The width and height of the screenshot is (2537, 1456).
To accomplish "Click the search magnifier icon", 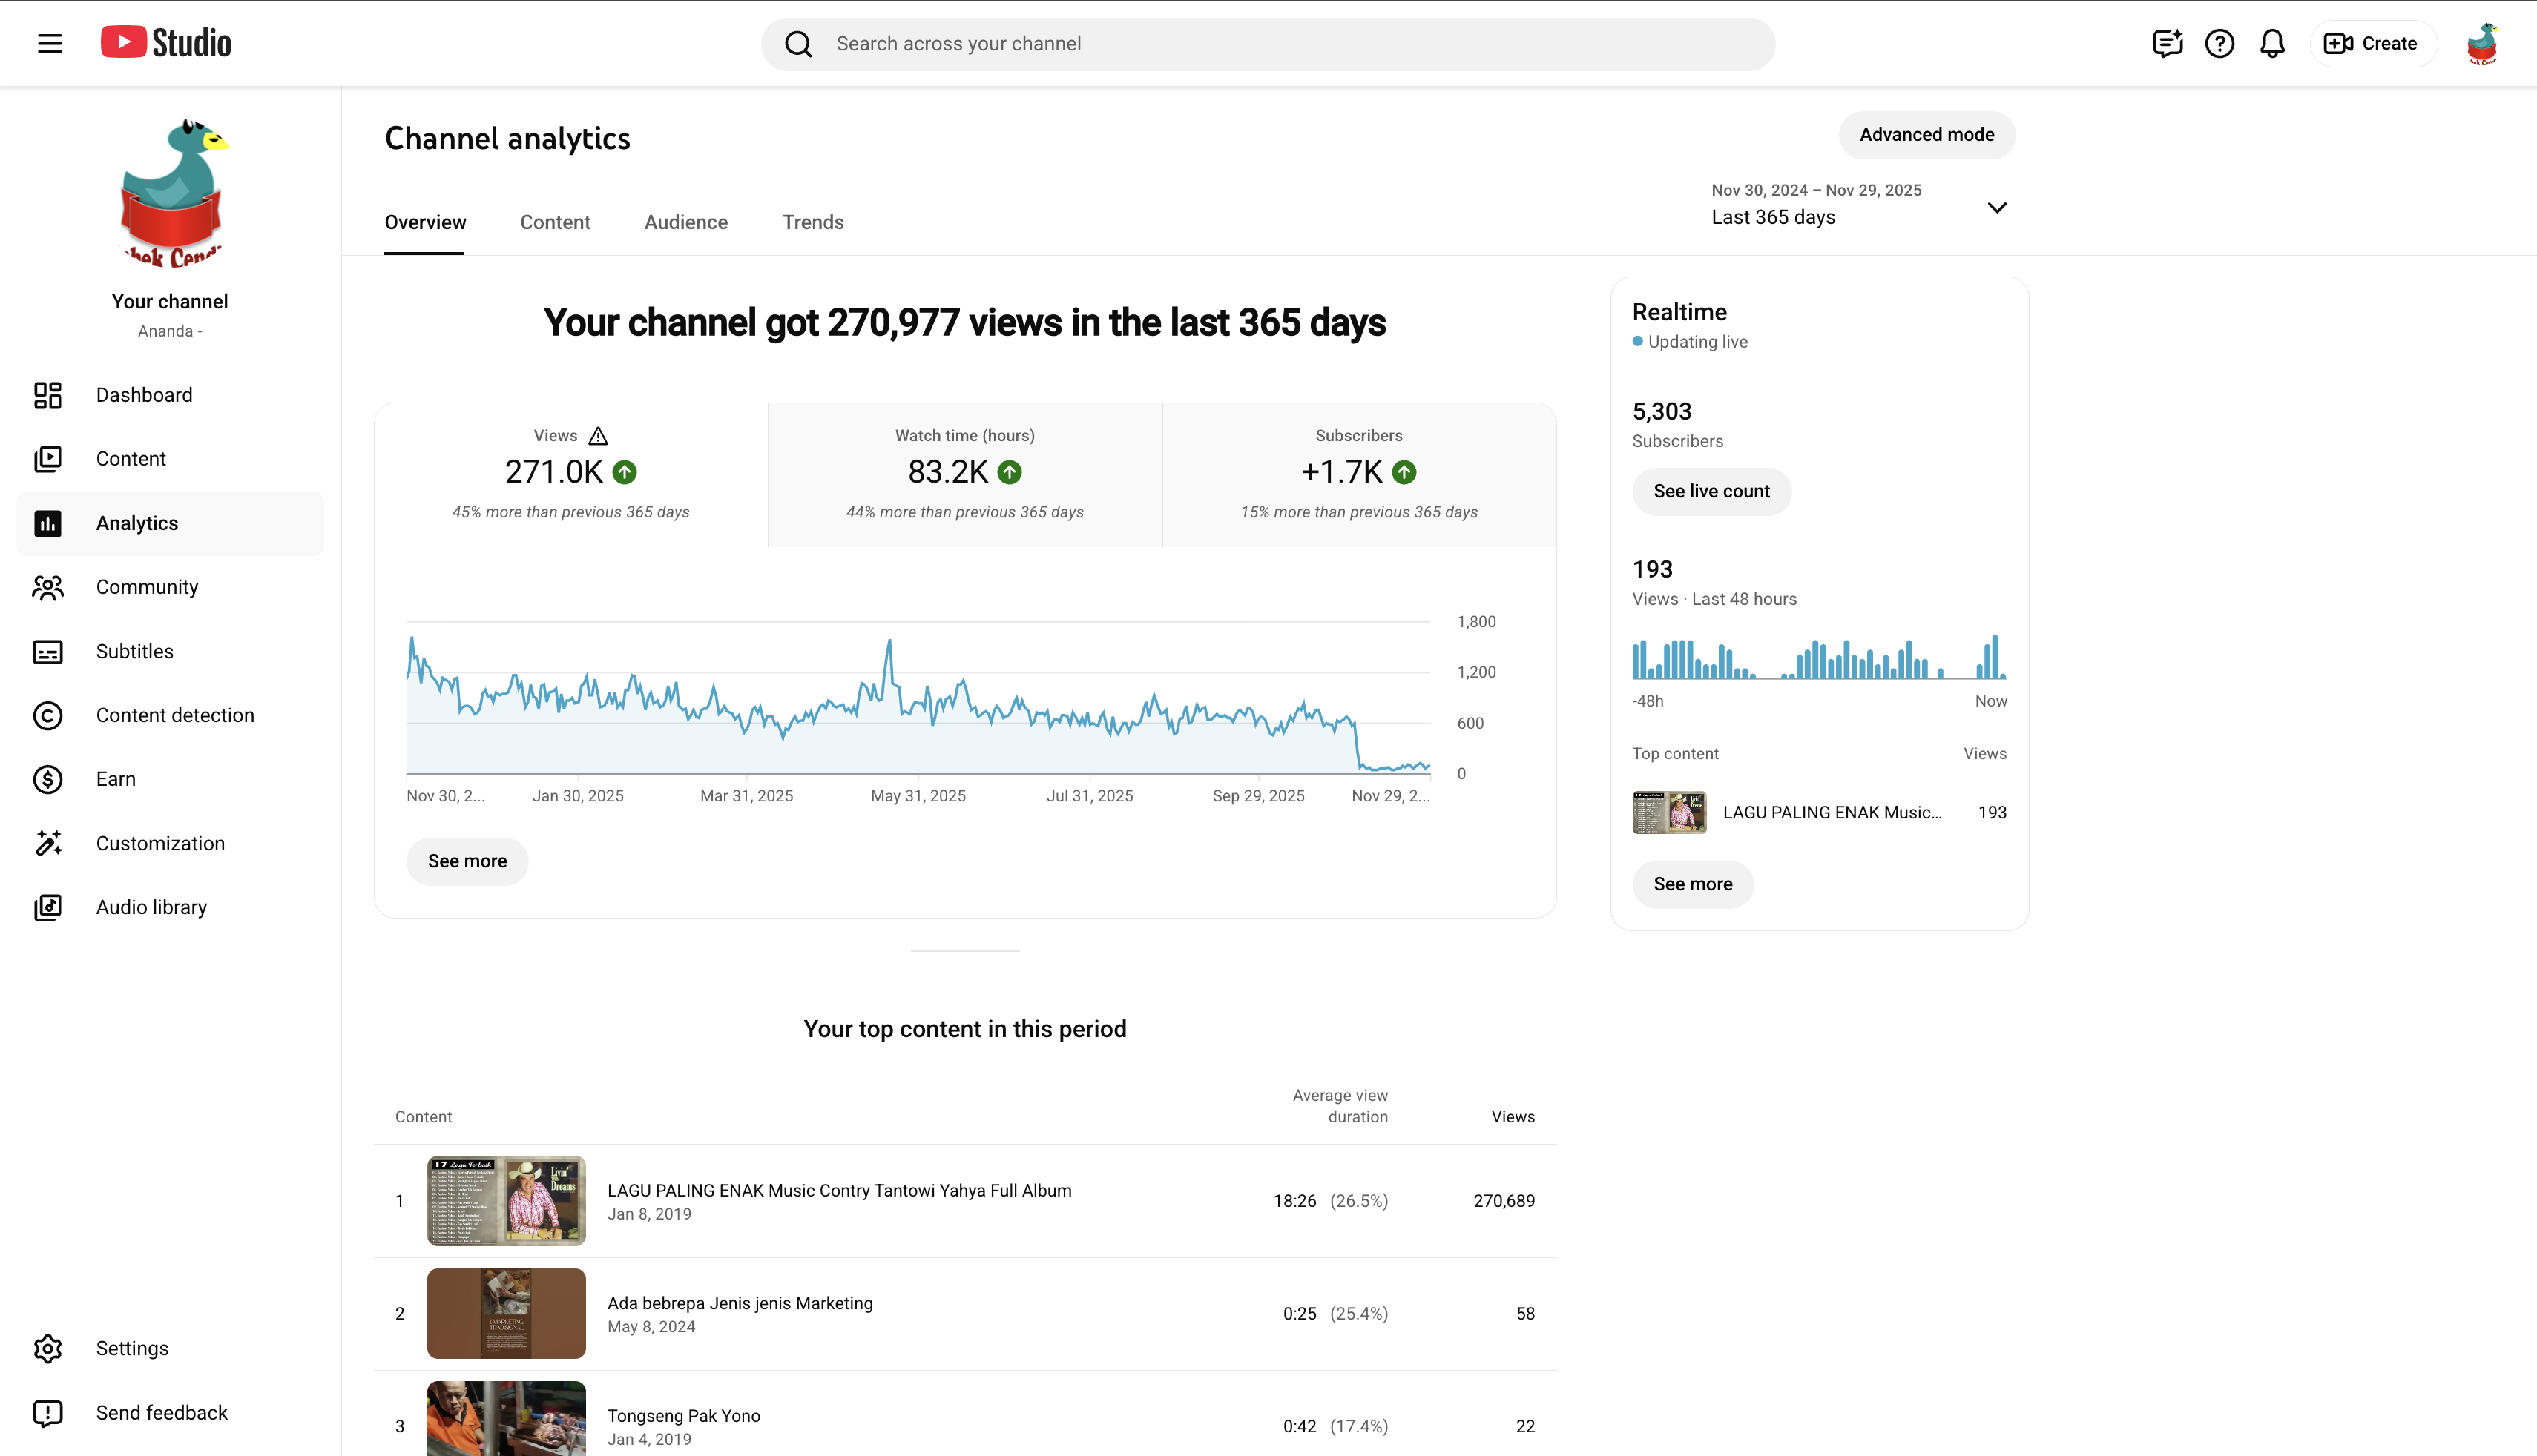I will click(x=798, y=44).
